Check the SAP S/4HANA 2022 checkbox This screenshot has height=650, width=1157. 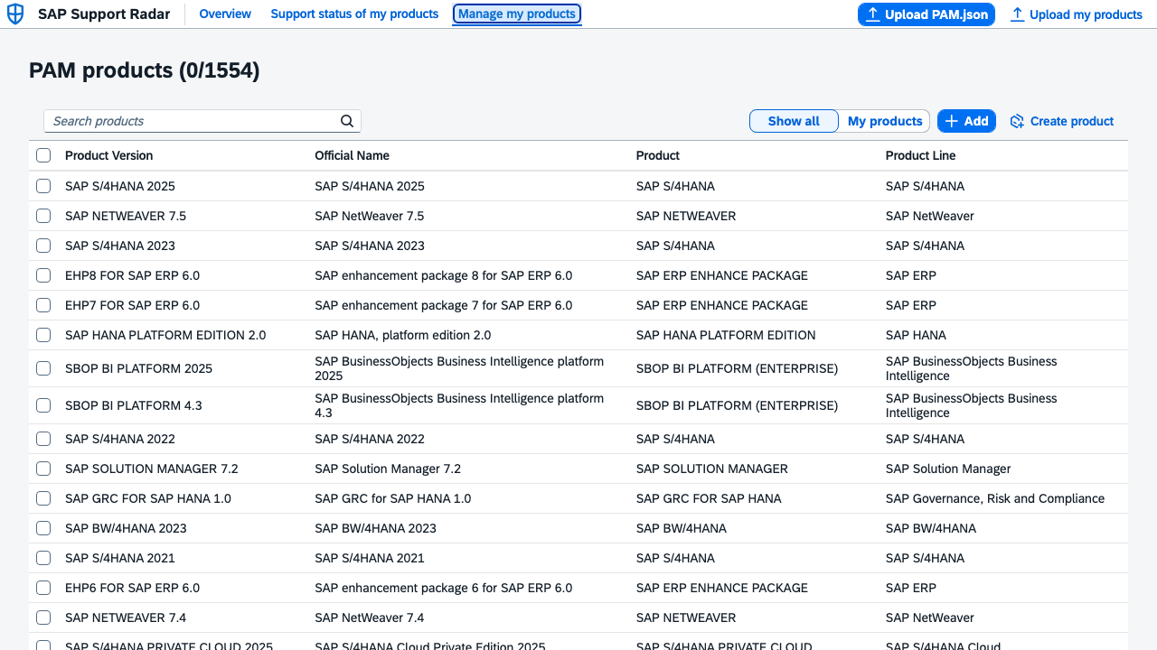pos(43,439)
